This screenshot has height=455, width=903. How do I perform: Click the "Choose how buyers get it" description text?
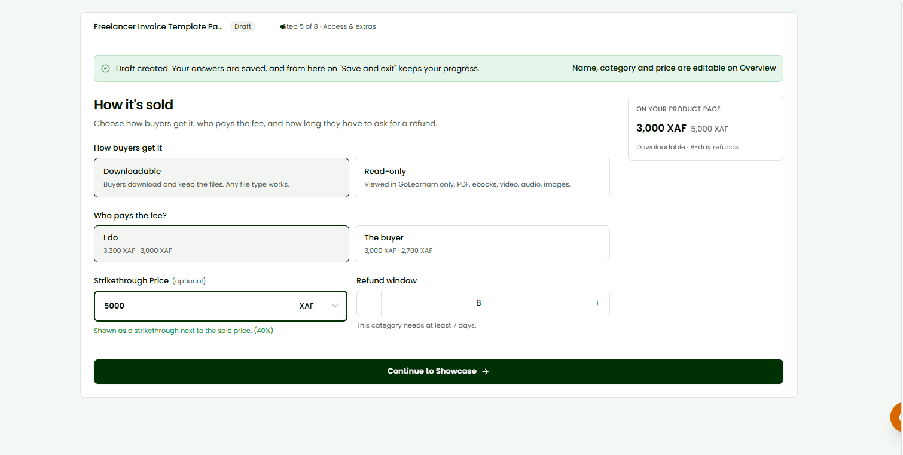266,124
